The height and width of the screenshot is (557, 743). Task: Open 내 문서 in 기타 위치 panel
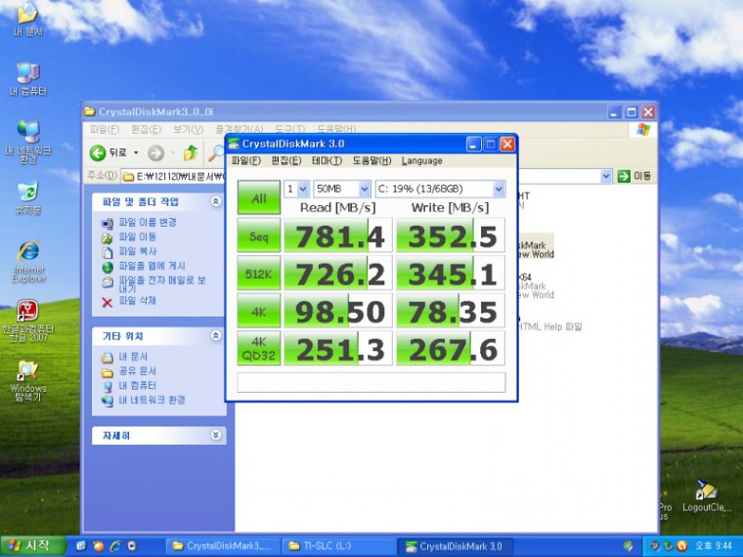(x=133, y=357)
